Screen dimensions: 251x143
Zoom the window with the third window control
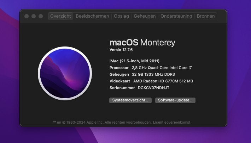[x=41, y=16]
